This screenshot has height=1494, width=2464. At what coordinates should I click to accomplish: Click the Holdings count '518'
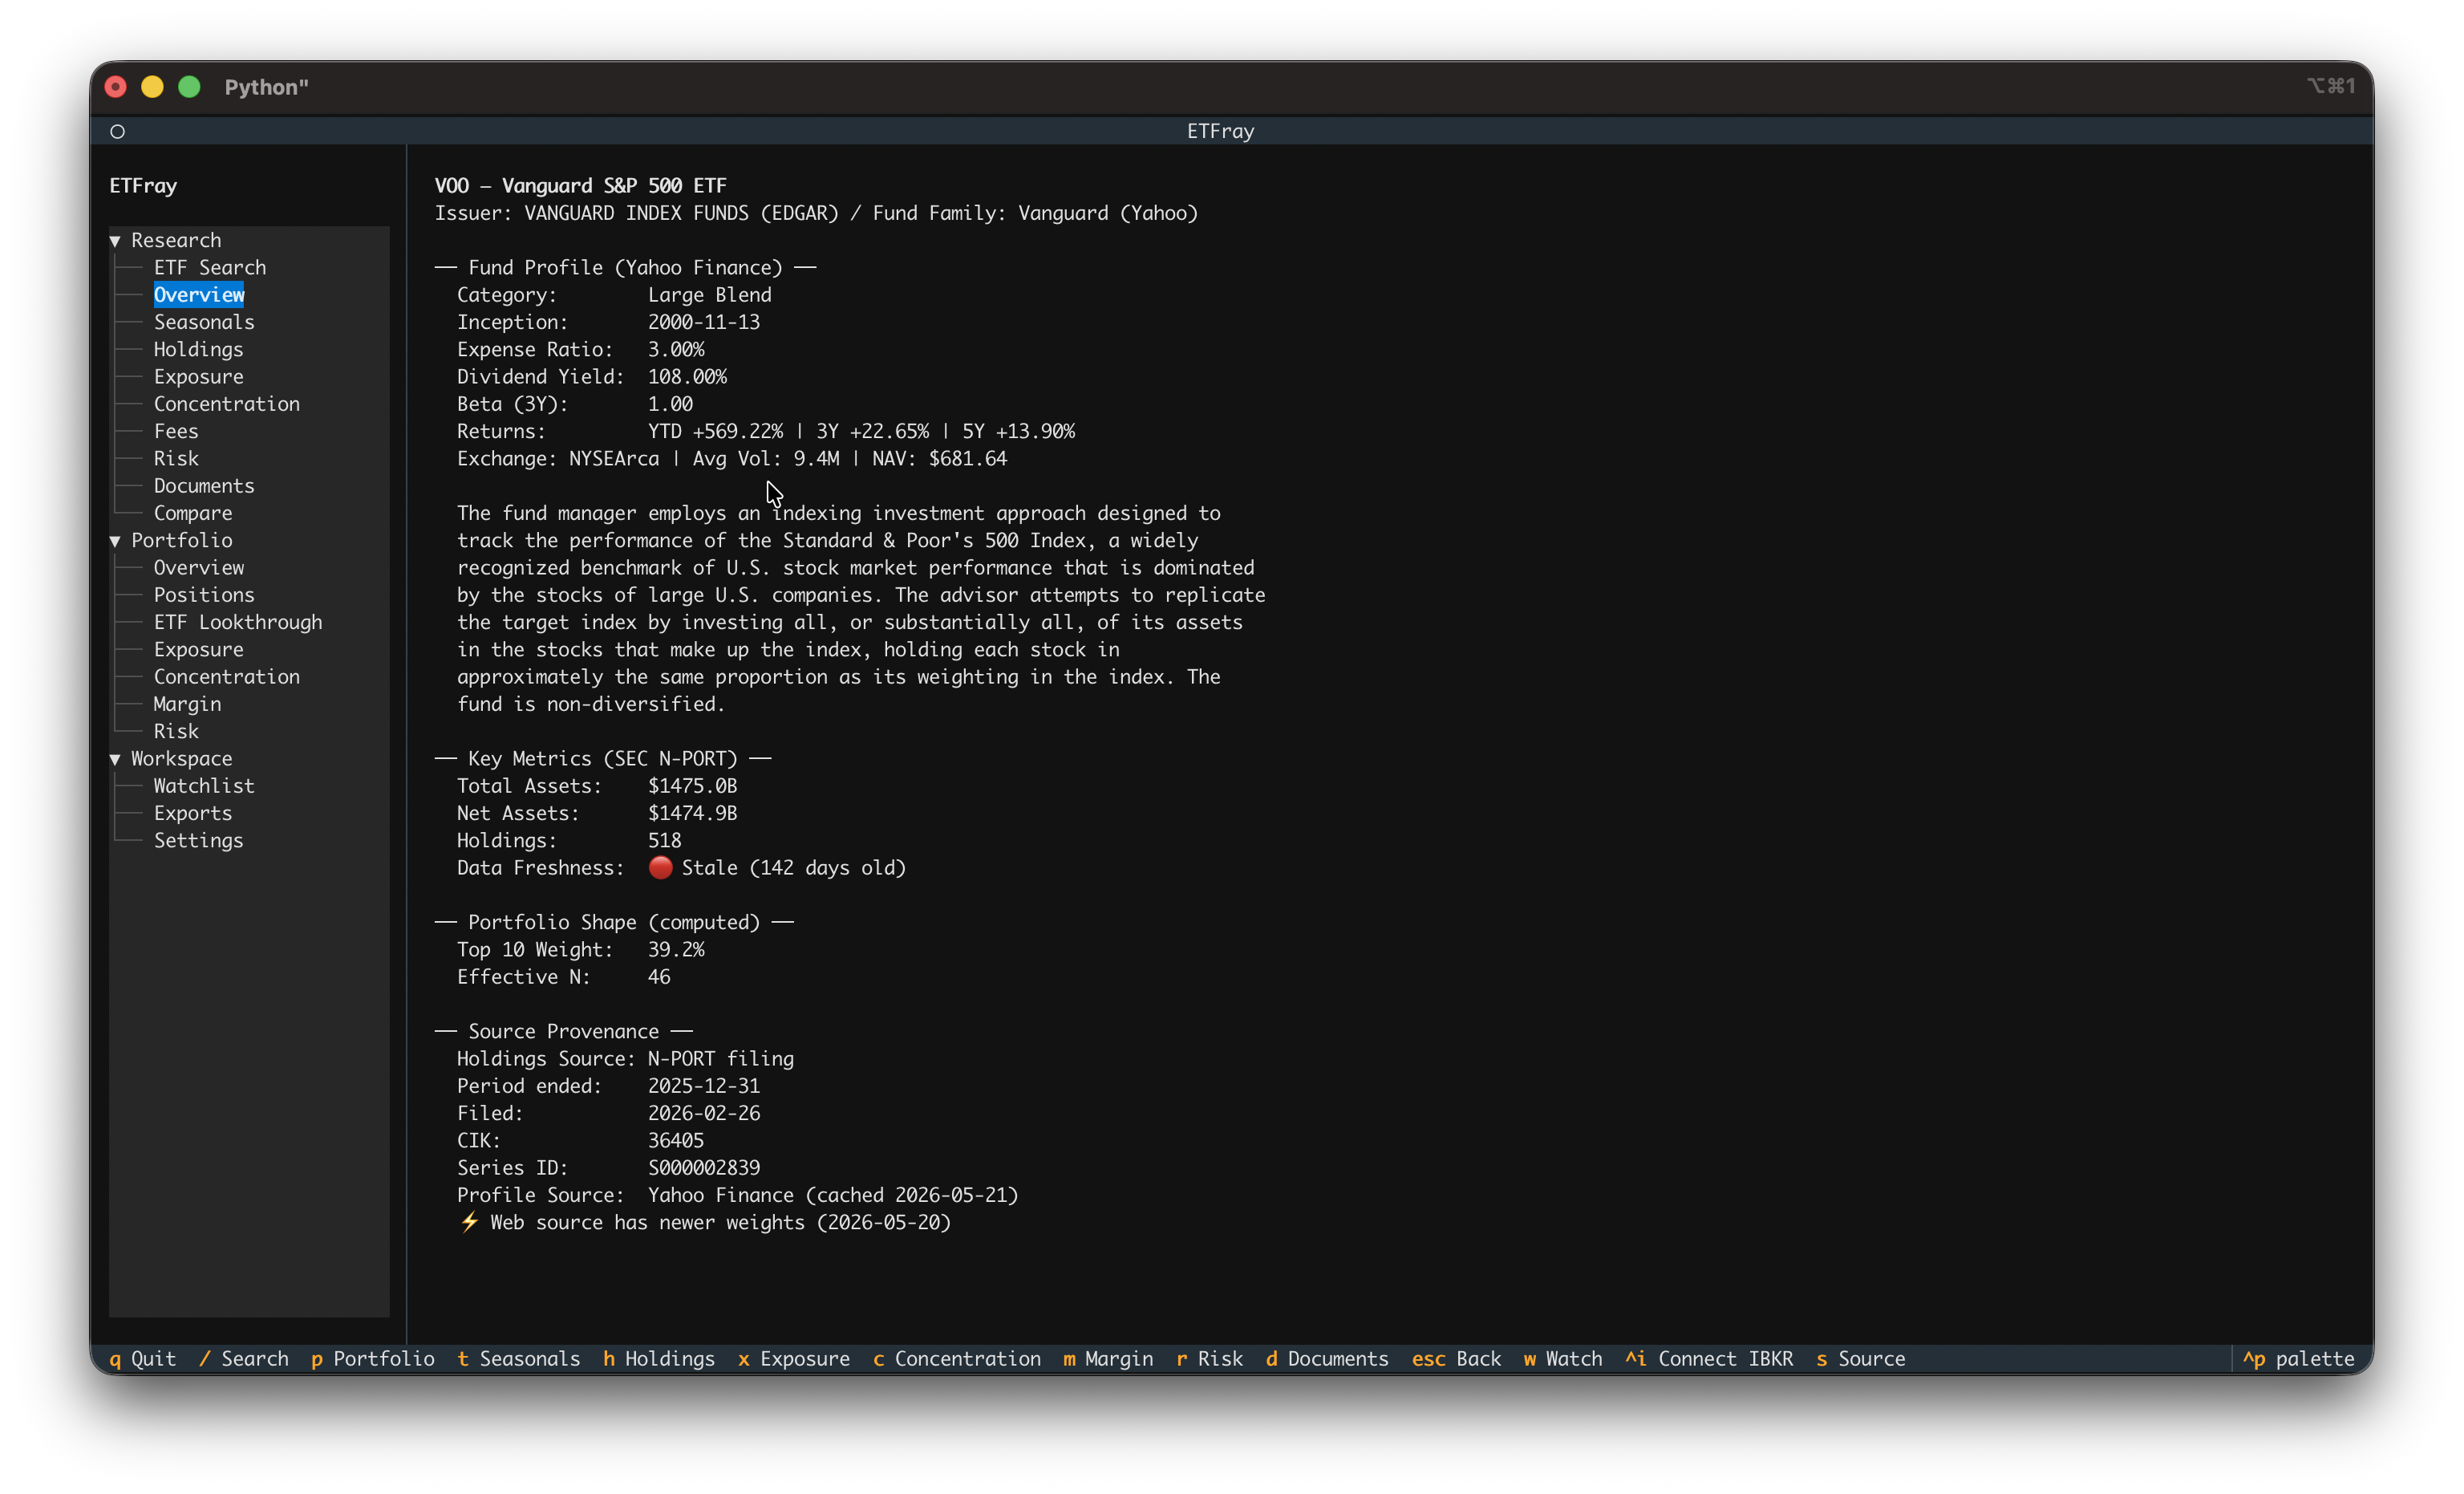[x=664, y=841]
